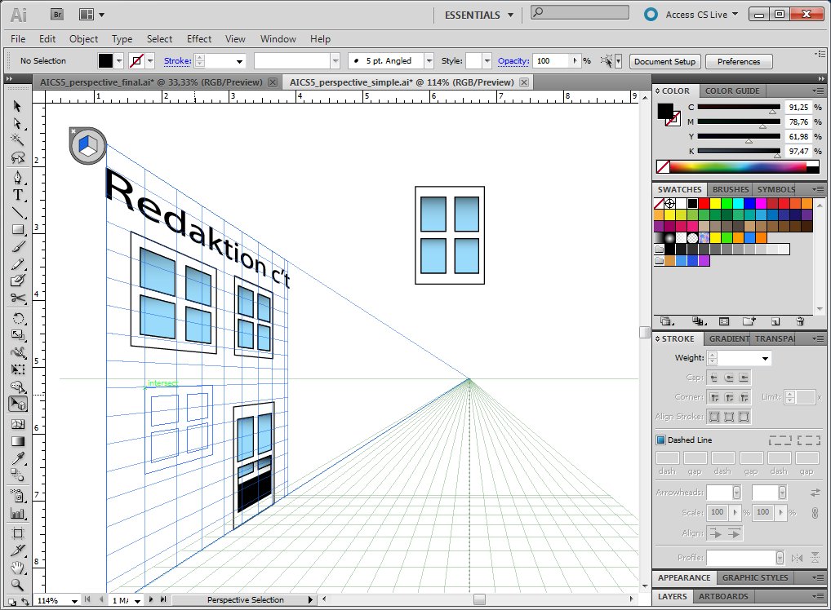The width and height of the screenshot is (831, 610).
Task: Click the Document Setup button
Action: click(x=664, y=61)
